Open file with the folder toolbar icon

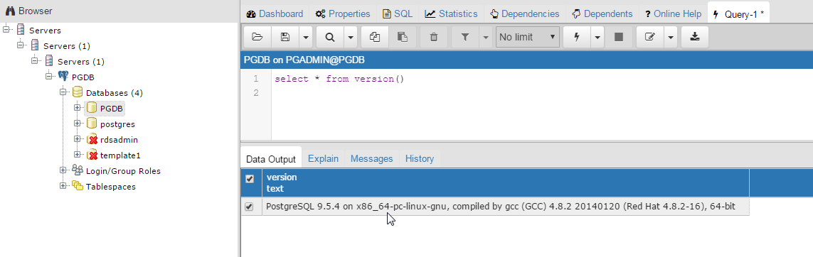257,37
